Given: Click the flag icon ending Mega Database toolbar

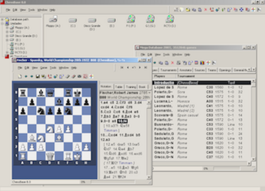Looking at the screenshot, I should pos(214,62).
